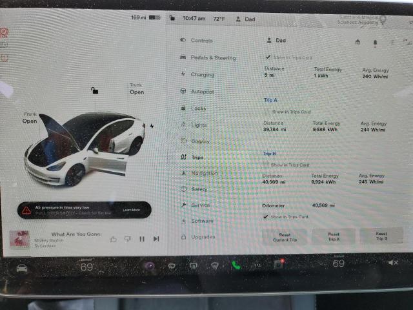Image resolution: width=413 pixels, height=310 pixels.
Task: Dislike the song with thumbs down
Action: click(x=128, y=239)
